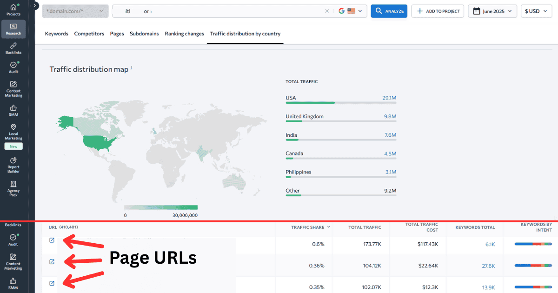Open the *.domain.com/* scope dropdown

coord(75,11)
